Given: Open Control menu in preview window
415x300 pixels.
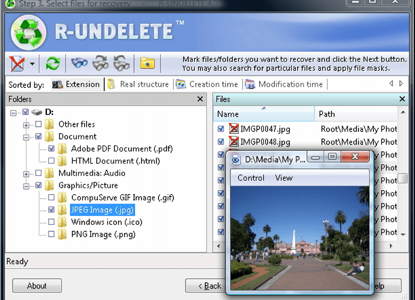Looking at the screenshot, I should [x=251, y=178].
